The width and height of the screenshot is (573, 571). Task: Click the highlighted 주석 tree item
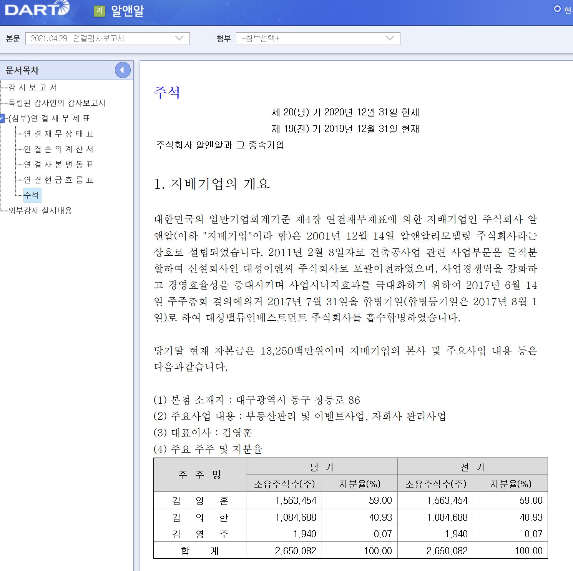[x=32, y=195]
